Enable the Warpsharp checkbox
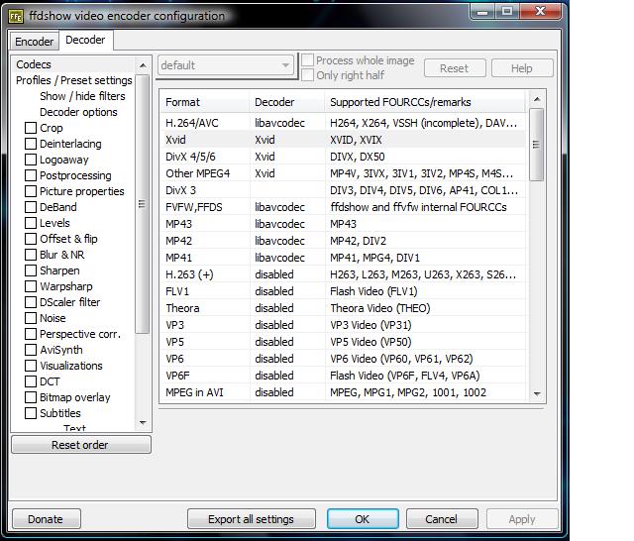This screenshot has height=541, width=634. (31, 286)
